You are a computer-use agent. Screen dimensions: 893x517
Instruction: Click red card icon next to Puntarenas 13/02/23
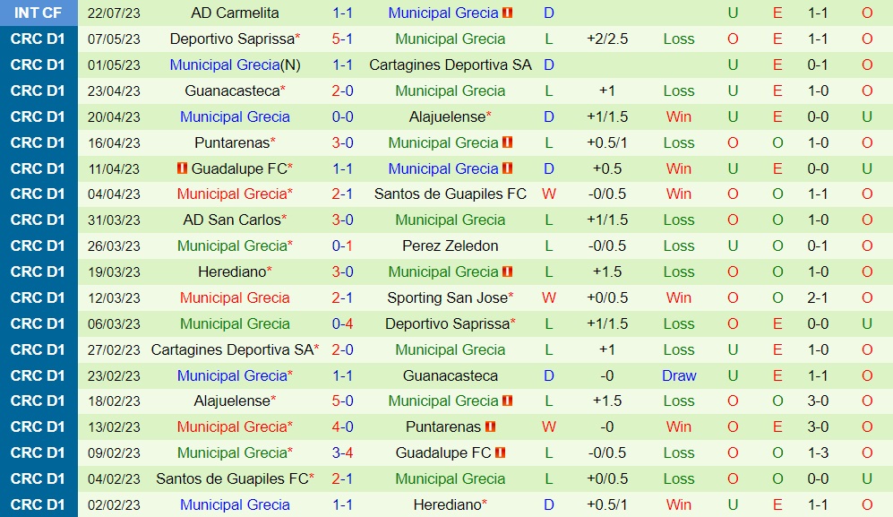[491, 427]
